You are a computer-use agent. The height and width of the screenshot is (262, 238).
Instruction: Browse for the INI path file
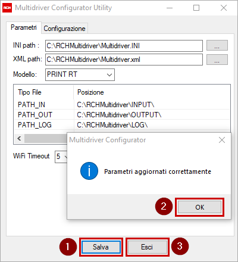(x=217, y=45)
